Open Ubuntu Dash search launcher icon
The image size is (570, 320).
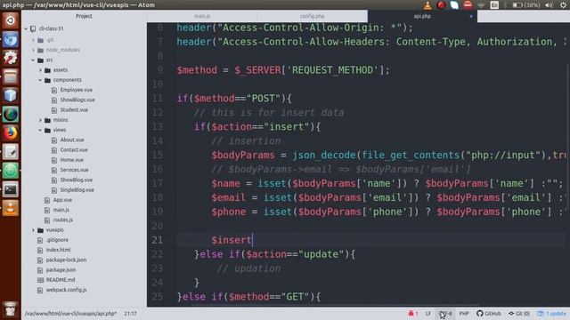click(x=10, y=20)
